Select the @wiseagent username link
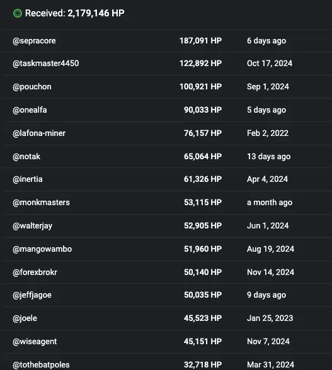 (35, 342)
